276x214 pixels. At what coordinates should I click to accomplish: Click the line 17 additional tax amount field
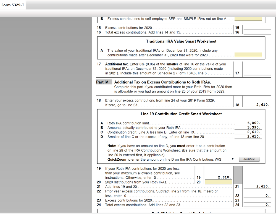point(257,73)
